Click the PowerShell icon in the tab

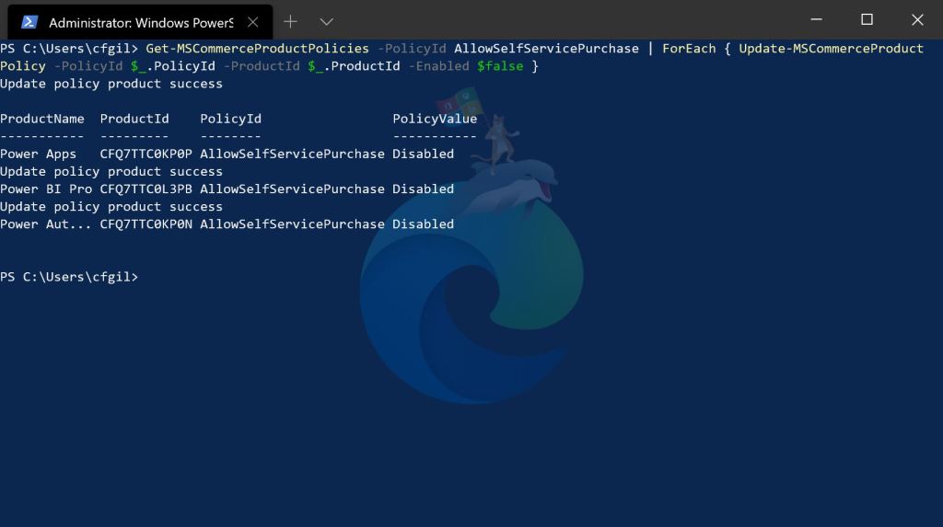(29, 21)
